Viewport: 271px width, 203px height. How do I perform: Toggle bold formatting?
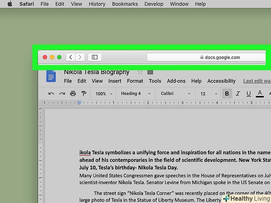(227, 93)
